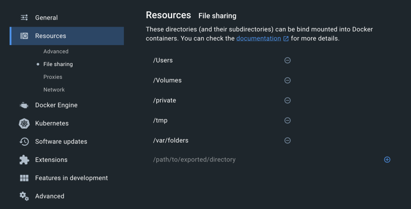Select the Resources settings section

pyautogui.click(x=67, y=36)
